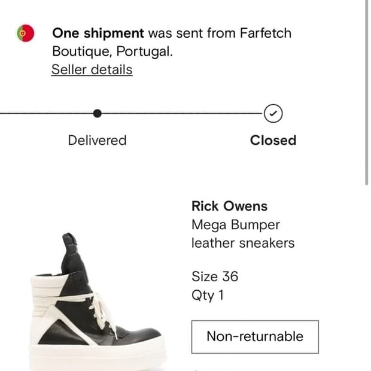The height and width of the screenshot is (371, 371).
Task: Click the Mega Bumper leather sneakers title
Action: (243, 234)
